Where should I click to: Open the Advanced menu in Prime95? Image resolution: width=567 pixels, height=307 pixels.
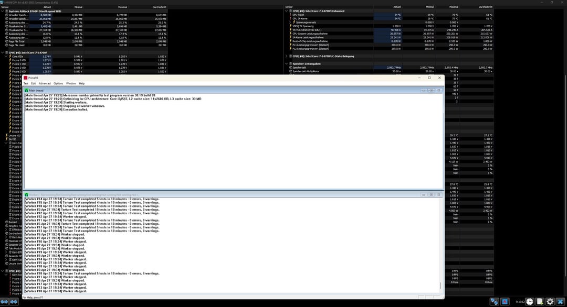[45, 83]
